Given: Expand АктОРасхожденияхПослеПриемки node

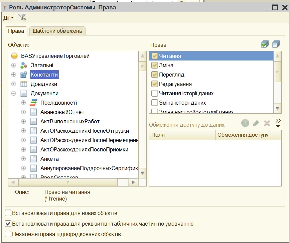Looking at the screenshot, I should pos(23,149).
